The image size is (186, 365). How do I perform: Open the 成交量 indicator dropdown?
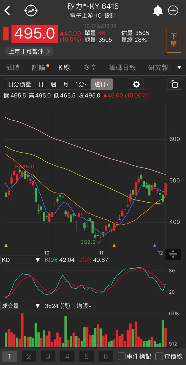click(21, 306)
